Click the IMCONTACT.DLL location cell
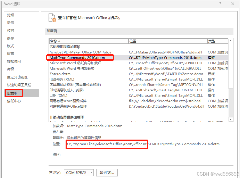The height and width of the screenshot is (178, 240). click(x=166, y=90)
